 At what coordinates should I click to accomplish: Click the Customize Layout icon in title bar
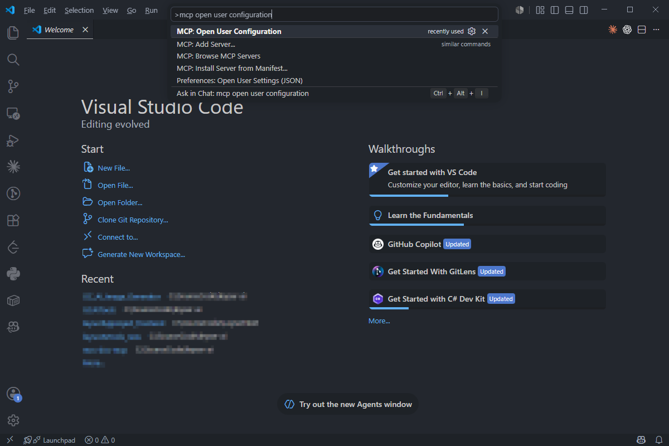[x=540, y=10]
